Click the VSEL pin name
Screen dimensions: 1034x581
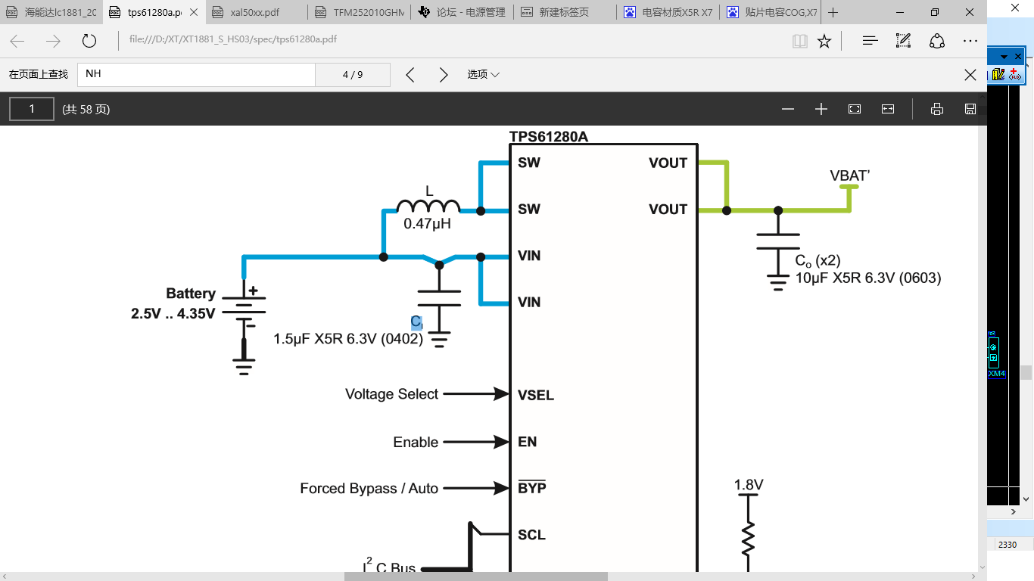[536, 395]
